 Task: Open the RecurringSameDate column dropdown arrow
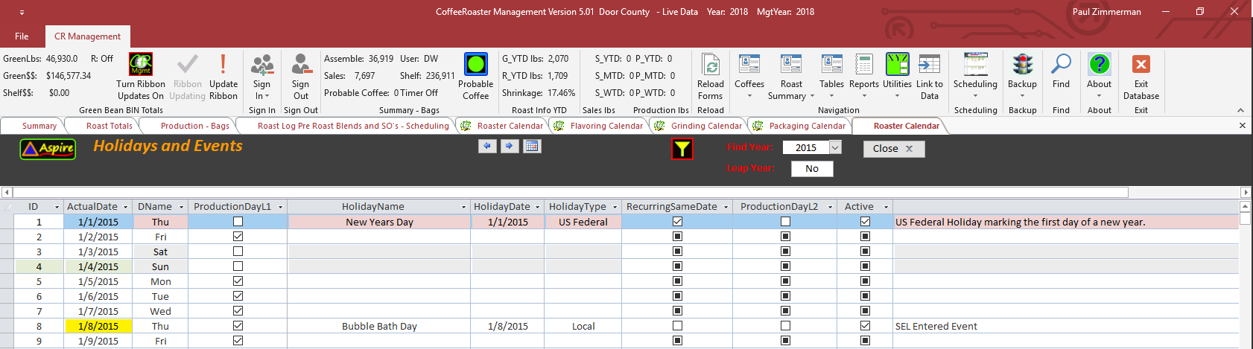(726, 207)
